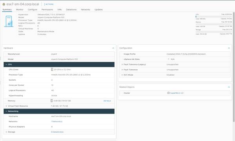Image resolution: width=235 pixels, height=141 pixels.
Task: Click the memory usage meter icon in Memory row
Action: point(52,101)
